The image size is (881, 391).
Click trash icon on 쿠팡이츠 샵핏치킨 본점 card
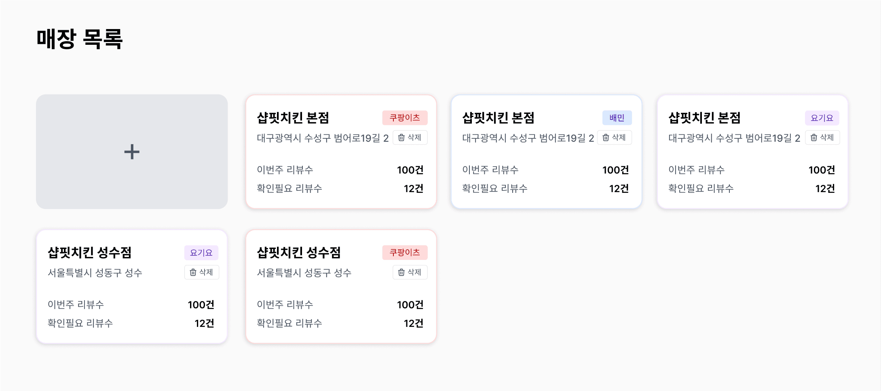click(401, 138)
